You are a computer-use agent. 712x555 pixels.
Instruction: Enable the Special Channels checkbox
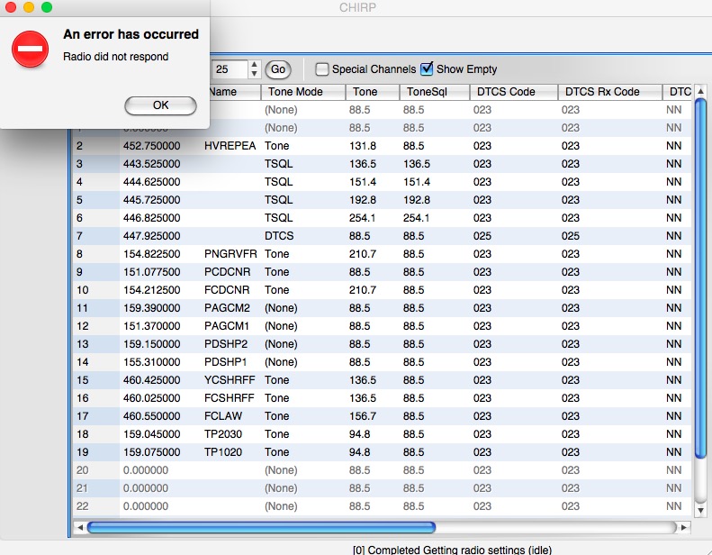(x=322, y=69)
